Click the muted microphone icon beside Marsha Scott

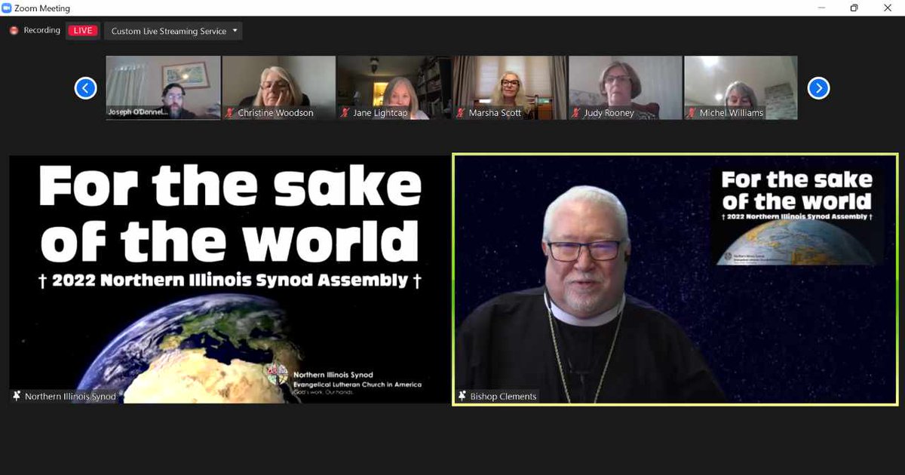[x=461, y=112]
